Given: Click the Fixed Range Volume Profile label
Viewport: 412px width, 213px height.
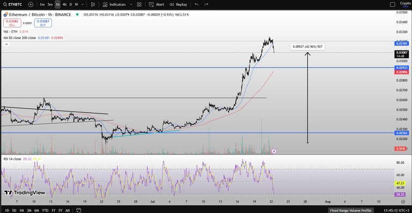Looking at the screenshot, I should (x=350, y=210).
